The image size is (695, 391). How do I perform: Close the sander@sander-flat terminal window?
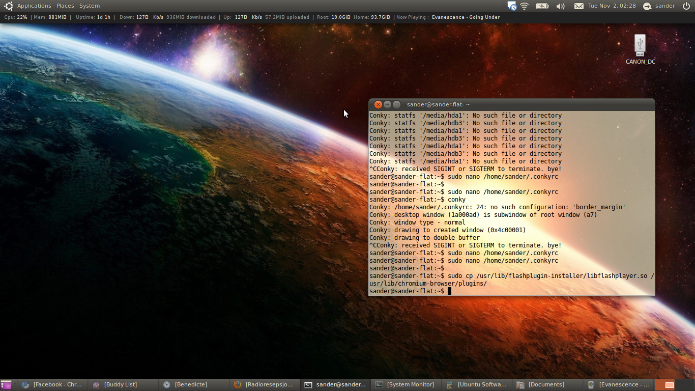[378, 104]
